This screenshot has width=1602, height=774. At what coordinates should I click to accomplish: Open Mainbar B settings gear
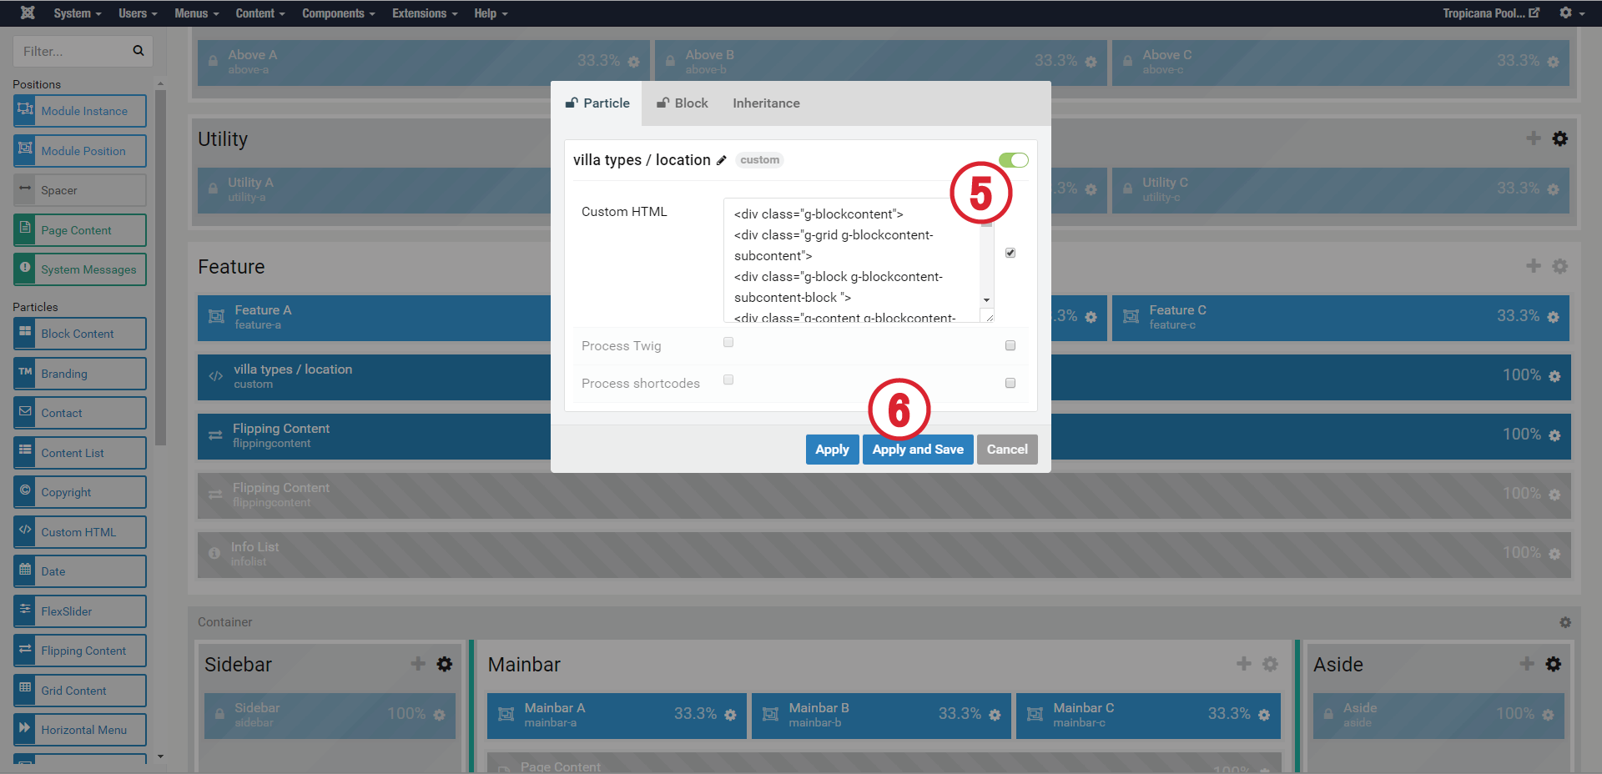point(995,715)
